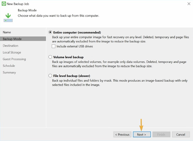Cancel the backup job wizard
The image size is (193, 141).
(x=181, y=134)
